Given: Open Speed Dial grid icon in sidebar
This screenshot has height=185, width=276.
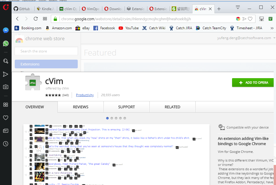Looking at the screenshot, I should (5, 105).
